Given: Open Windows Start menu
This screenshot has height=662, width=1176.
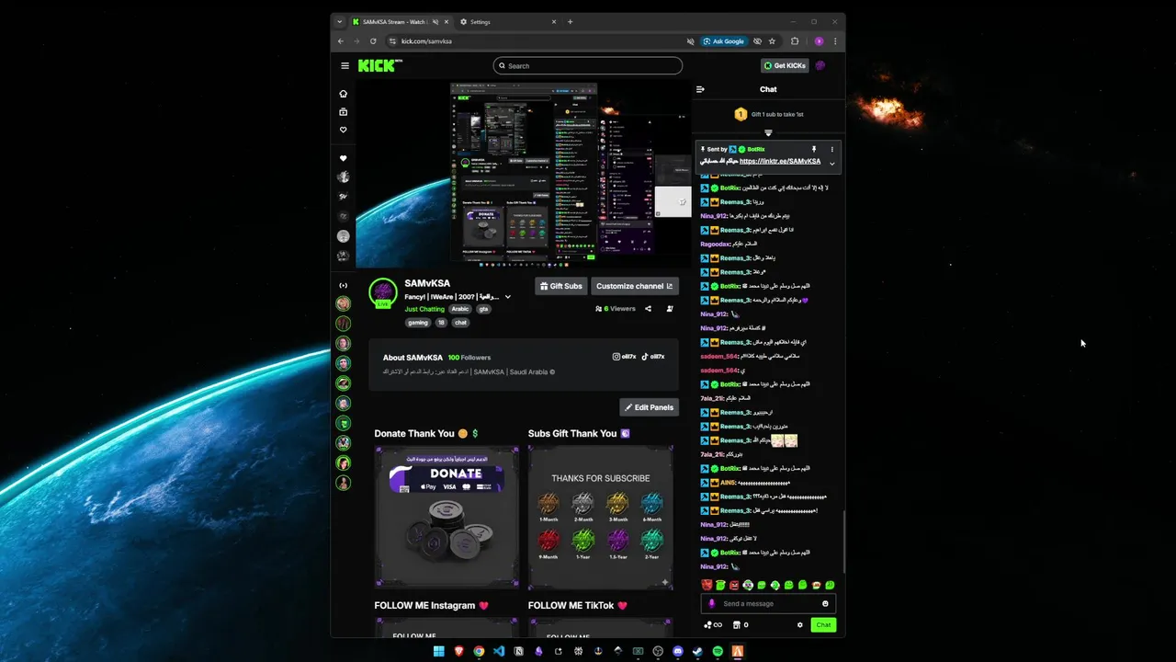Looking at the screenshot, I should tap(439, 651).
